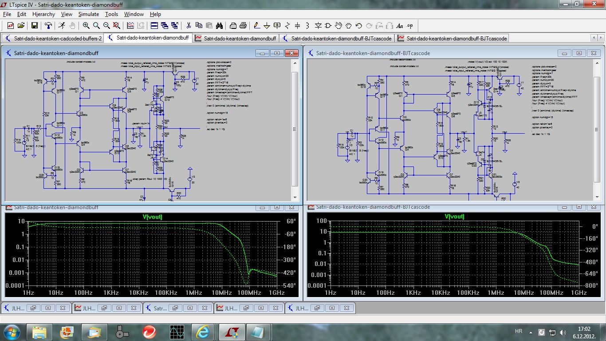
Task: Create a new schematic via toolbar icon
Action: (x=10, y=25)
